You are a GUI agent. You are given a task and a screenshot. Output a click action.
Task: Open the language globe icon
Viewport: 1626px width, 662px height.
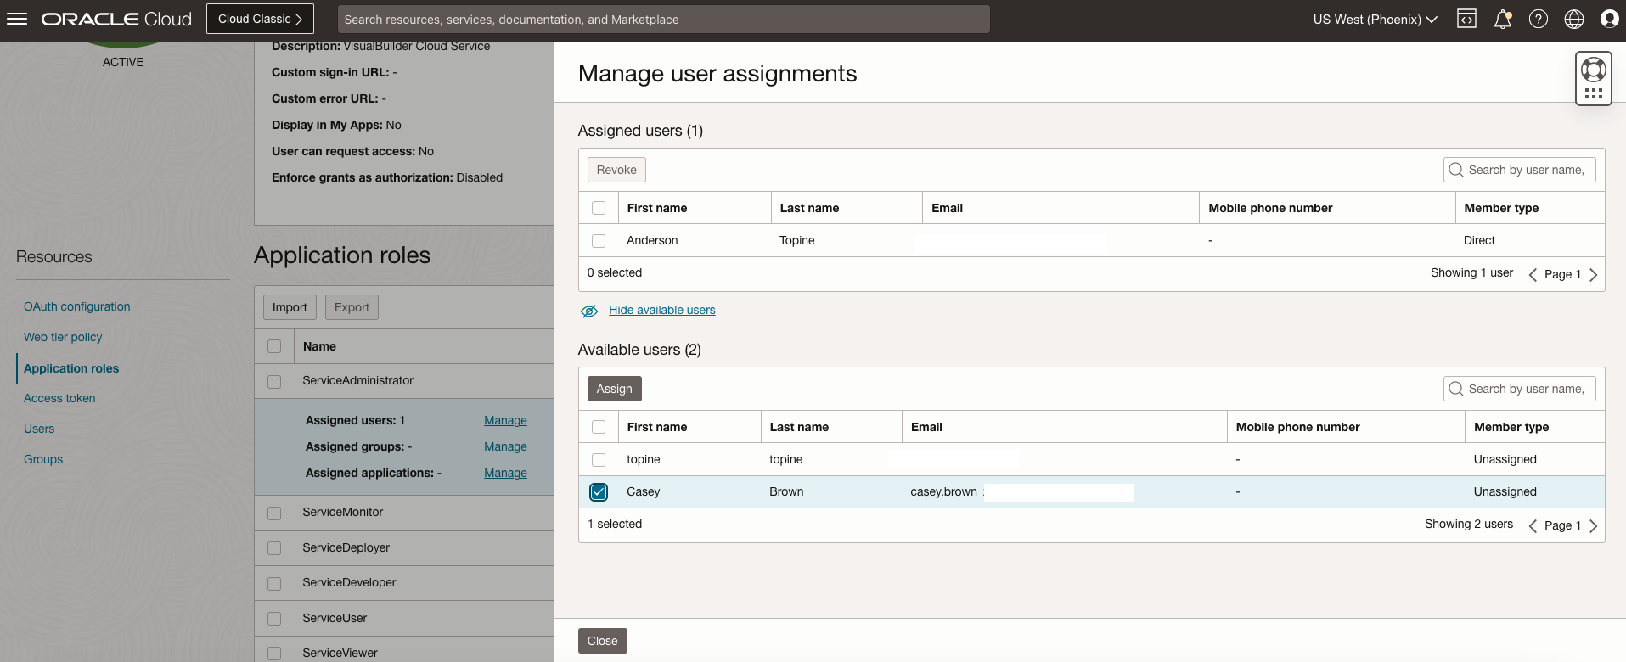[x=1573, y=19]
